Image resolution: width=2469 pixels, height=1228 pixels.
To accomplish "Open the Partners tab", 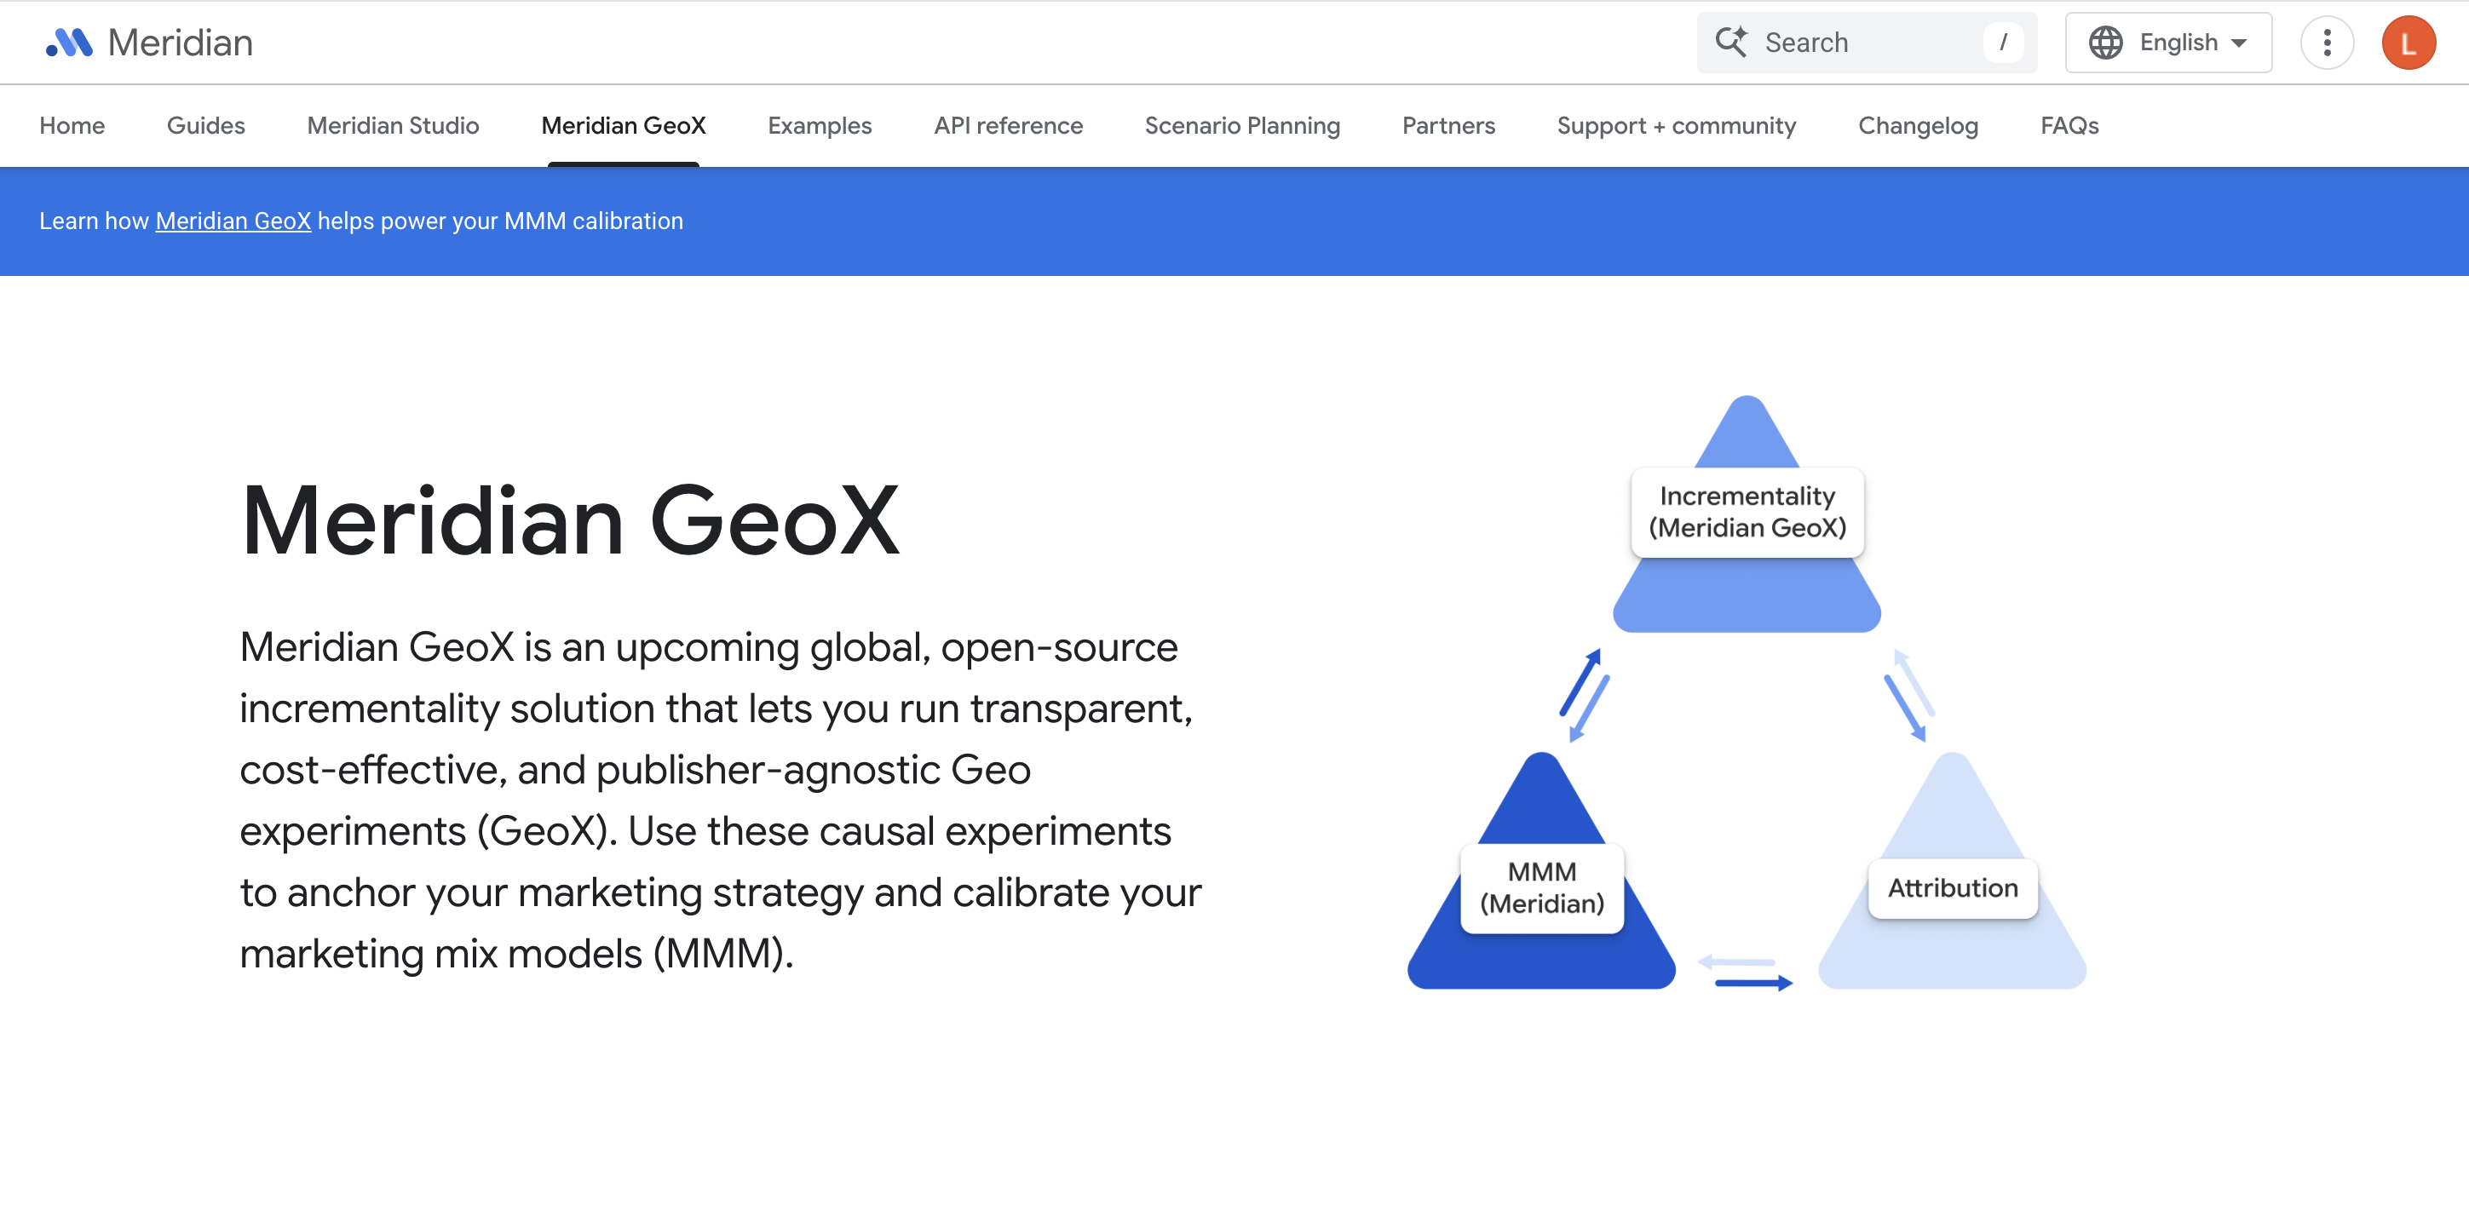I will click(x=1448, y=125).
